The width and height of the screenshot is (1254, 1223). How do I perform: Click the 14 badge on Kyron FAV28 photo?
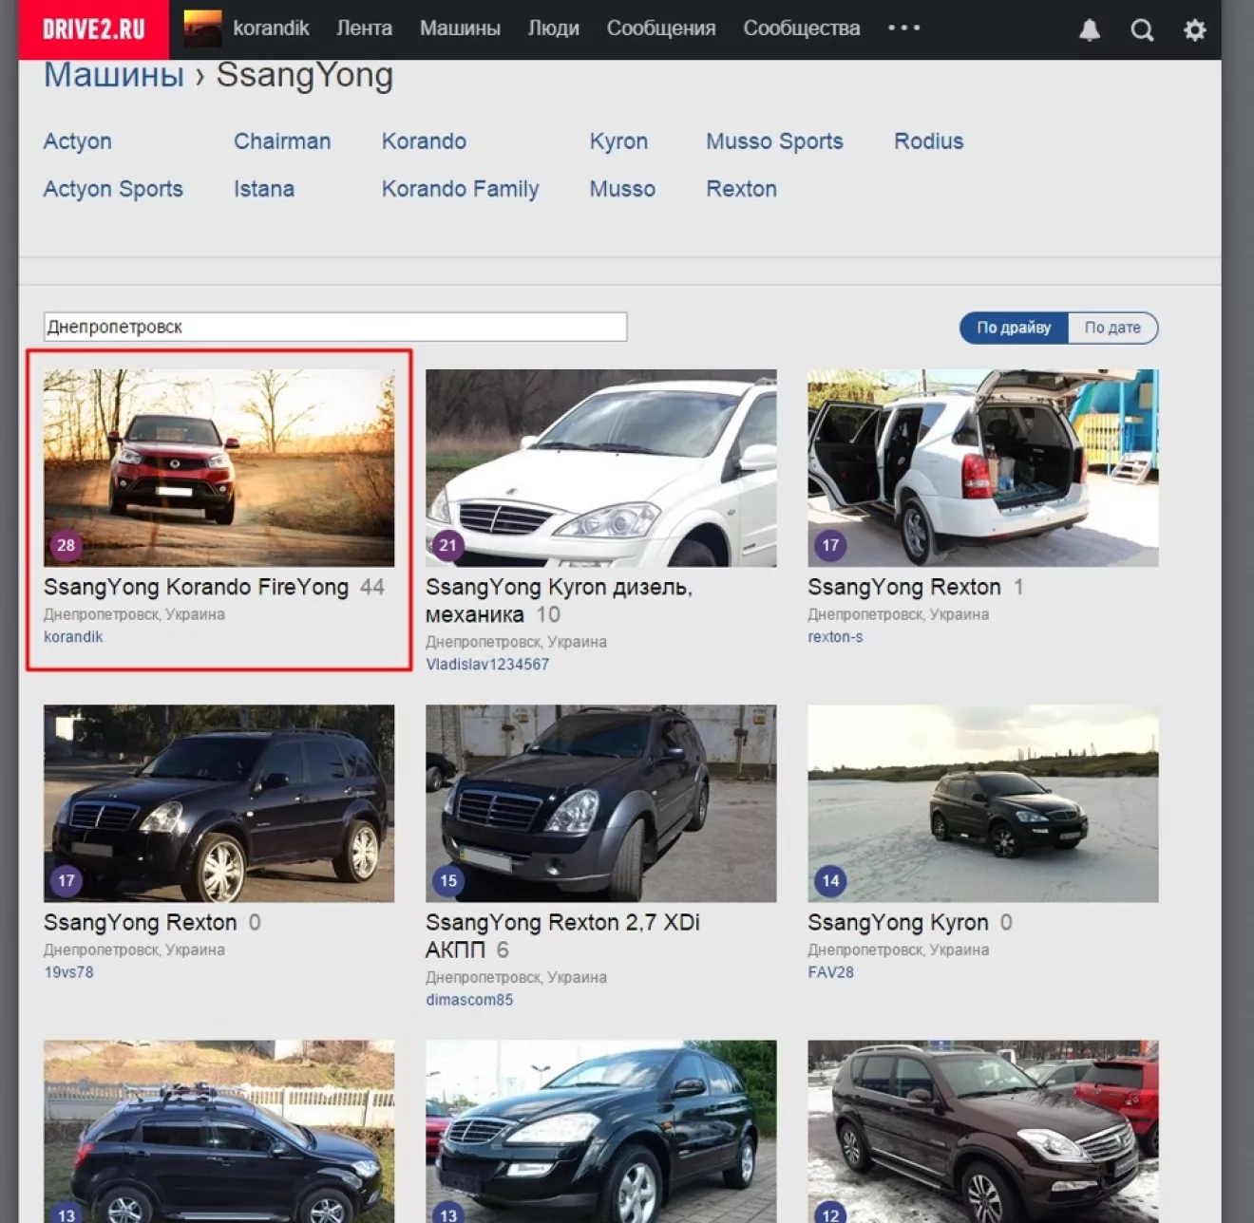pyautogui.click(x=829, y=880)
